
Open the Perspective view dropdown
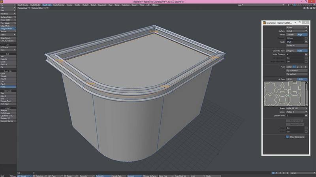tap(24, 8)
